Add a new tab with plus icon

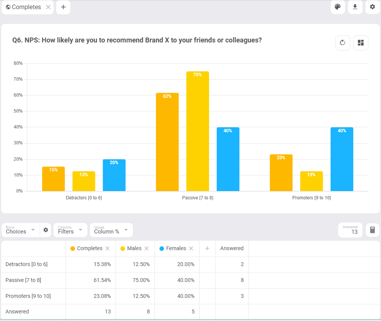63,7
